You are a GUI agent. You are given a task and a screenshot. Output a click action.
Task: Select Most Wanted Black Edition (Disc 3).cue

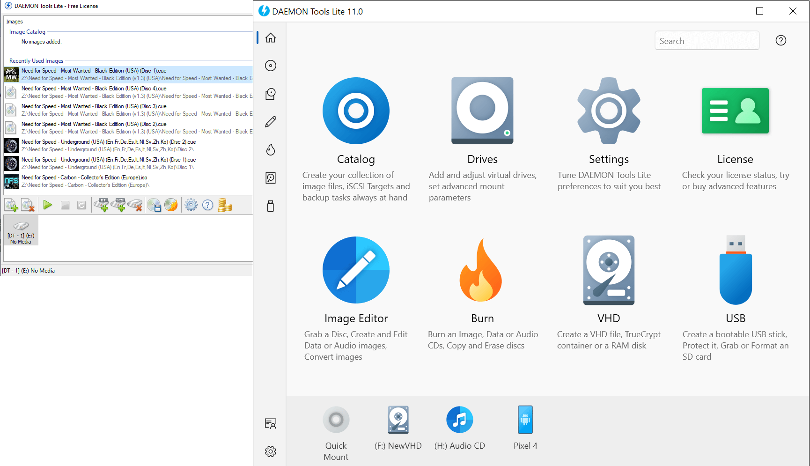tap(128, 110)
